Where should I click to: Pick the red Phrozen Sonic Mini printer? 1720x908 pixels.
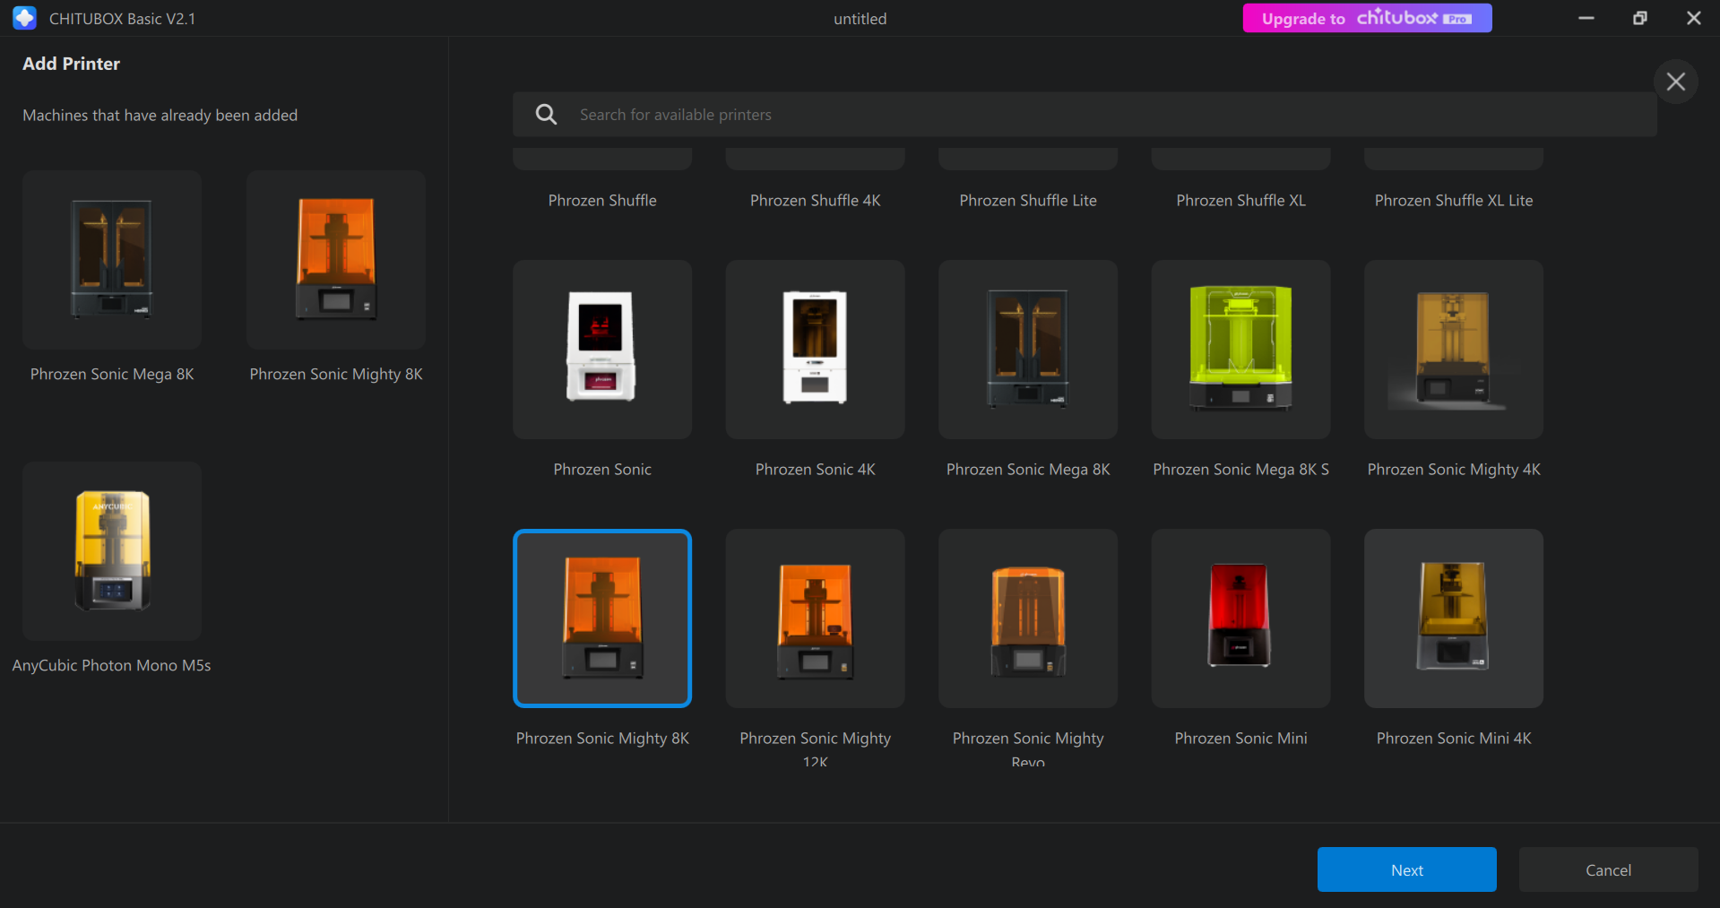pyautogui.click(x=1240, y=618)
